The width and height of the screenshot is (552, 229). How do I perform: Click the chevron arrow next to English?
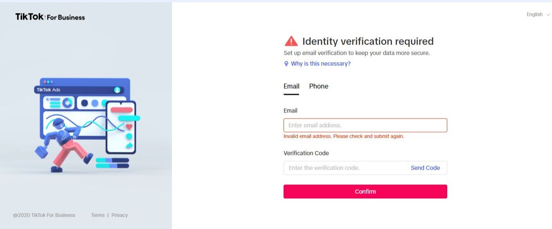[548, 15]
